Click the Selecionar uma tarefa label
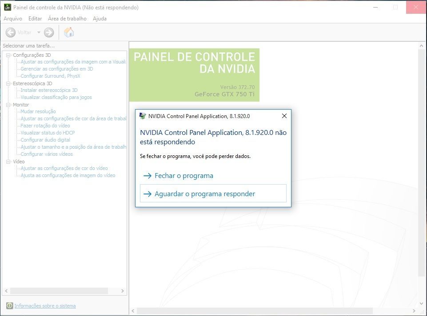This screenshot has width=427, height=316. coord(28,46)
